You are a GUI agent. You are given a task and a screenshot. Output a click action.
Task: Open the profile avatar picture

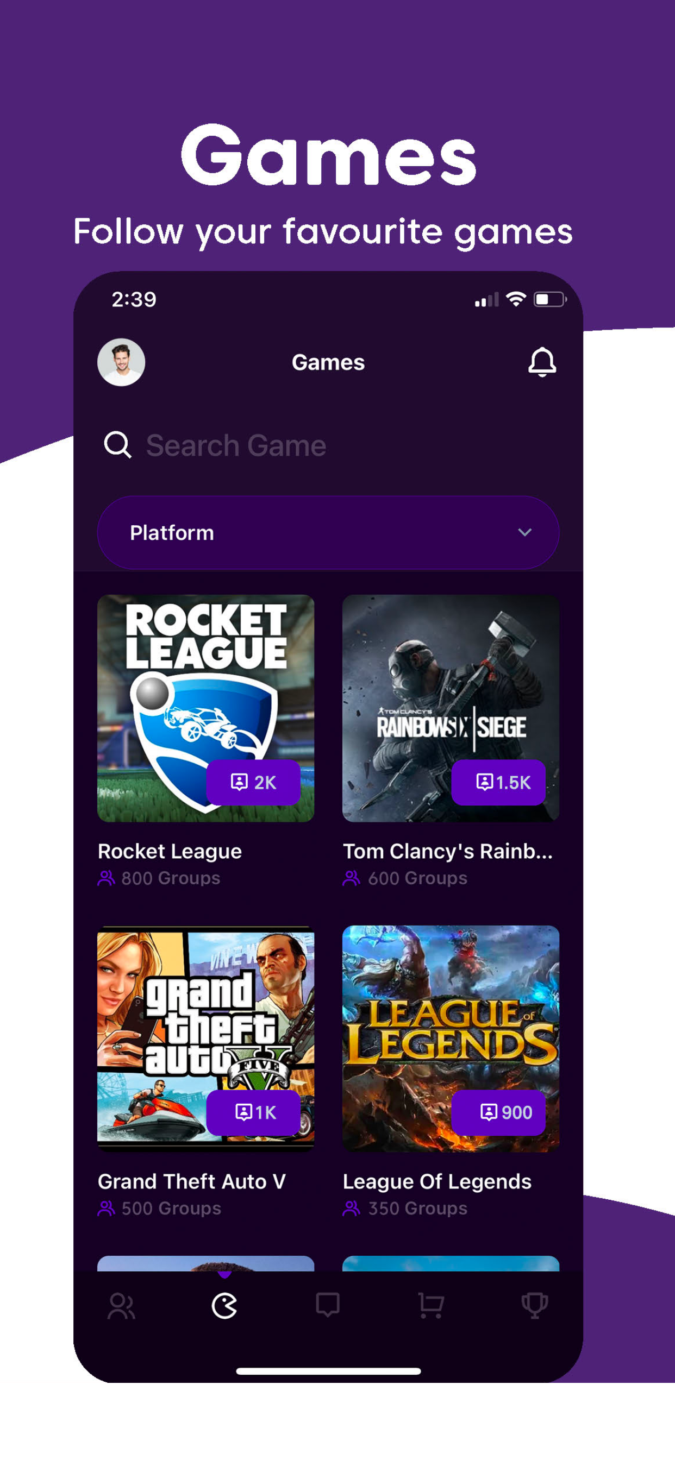click(121, 362)
